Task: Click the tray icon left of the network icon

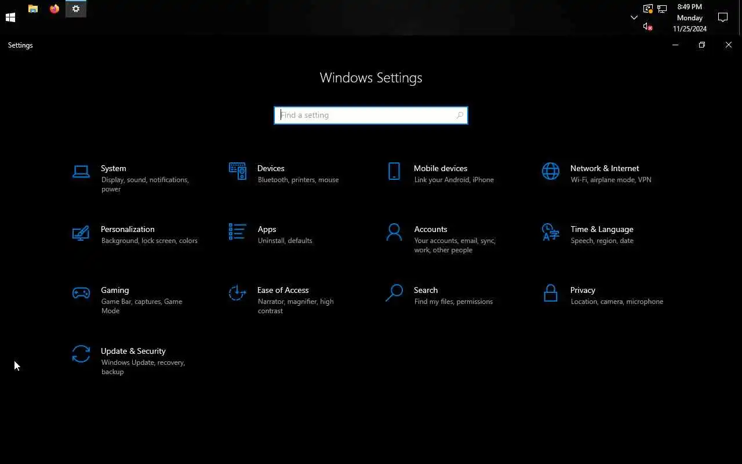Action: (648, 9)
